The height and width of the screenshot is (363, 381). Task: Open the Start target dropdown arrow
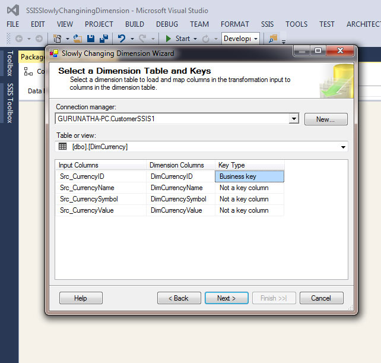(x=195, y=39)
